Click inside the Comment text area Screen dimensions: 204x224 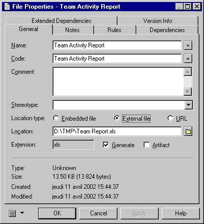click(x=119, y=82)
